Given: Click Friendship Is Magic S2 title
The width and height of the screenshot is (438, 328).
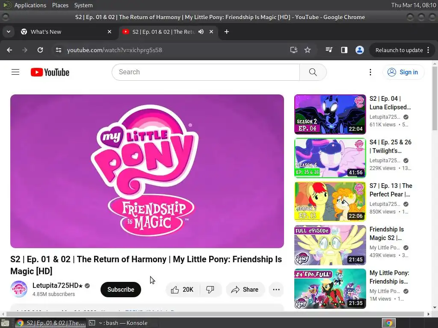Looking at the screenshot, I should pos(387,234).
